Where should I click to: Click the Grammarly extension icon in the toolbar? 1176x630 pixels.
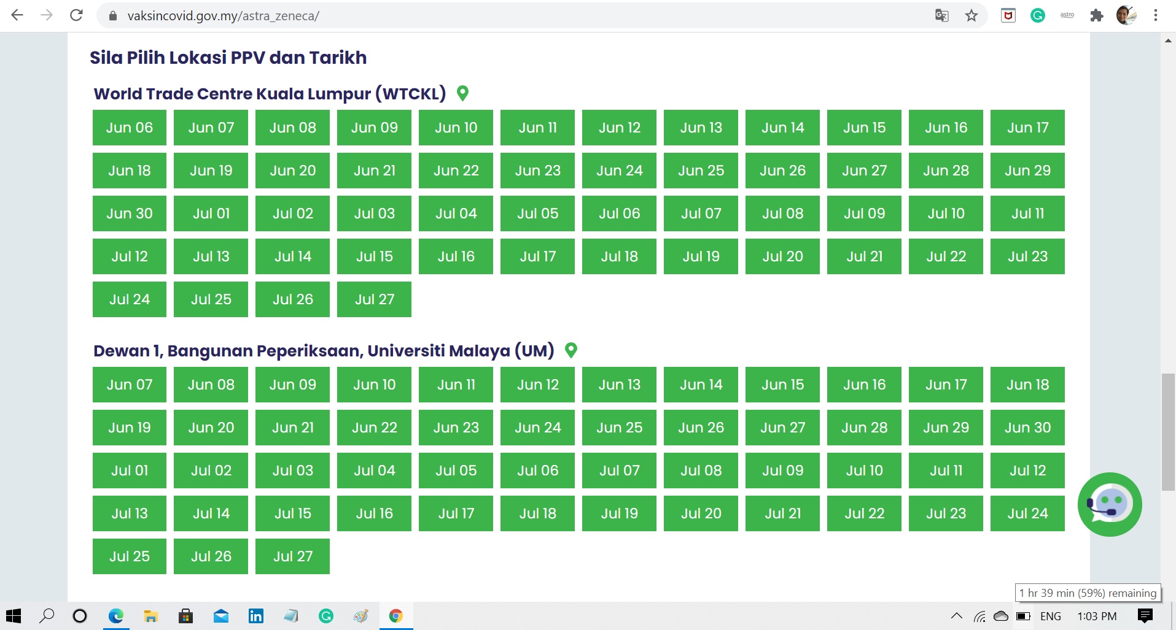[x=1037, y=15]
